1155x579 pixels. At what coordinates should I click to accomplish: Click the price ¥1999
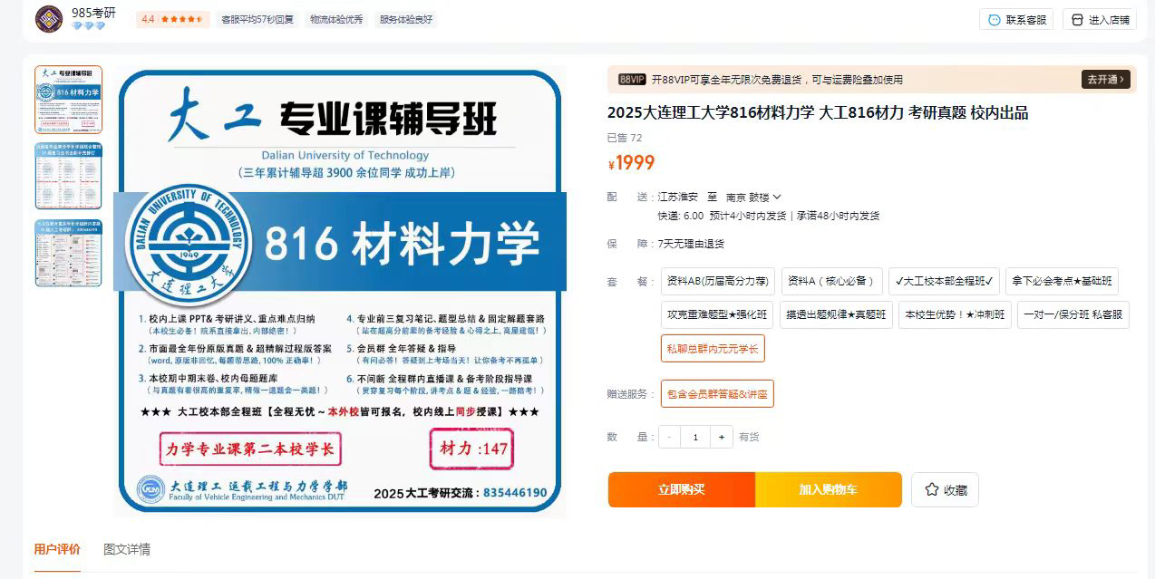(631, 163)
